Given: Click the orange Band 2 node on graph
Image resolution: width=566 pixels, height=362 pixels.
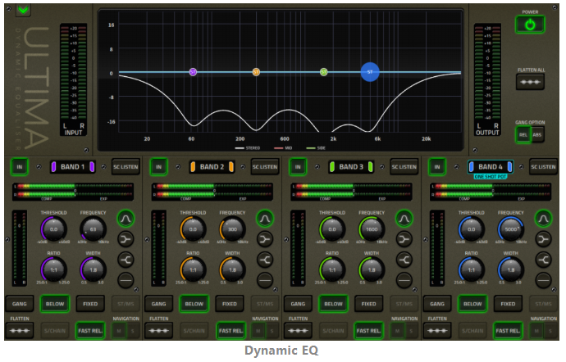Looking at the screenshot, I should (x=256, y=72).
